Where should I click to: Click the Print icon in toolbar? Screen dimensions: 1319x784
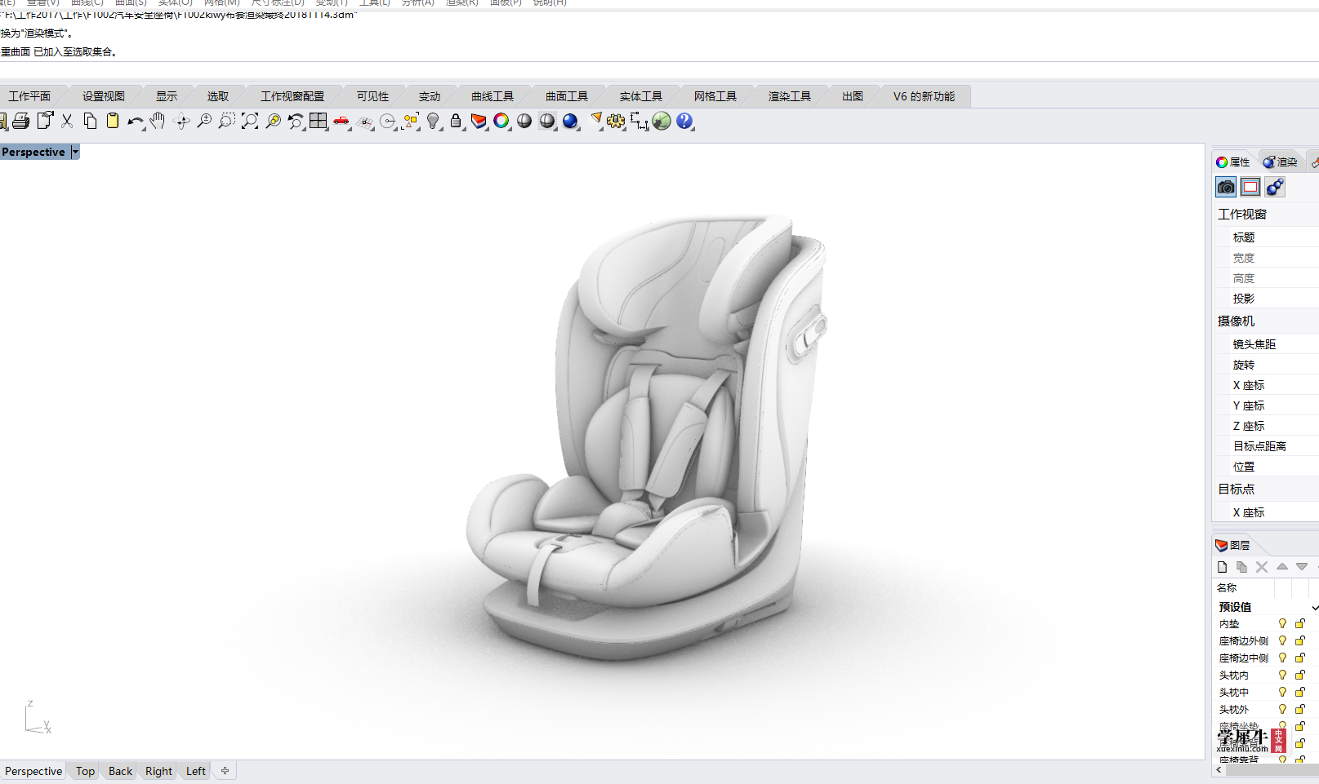[21, 122]
